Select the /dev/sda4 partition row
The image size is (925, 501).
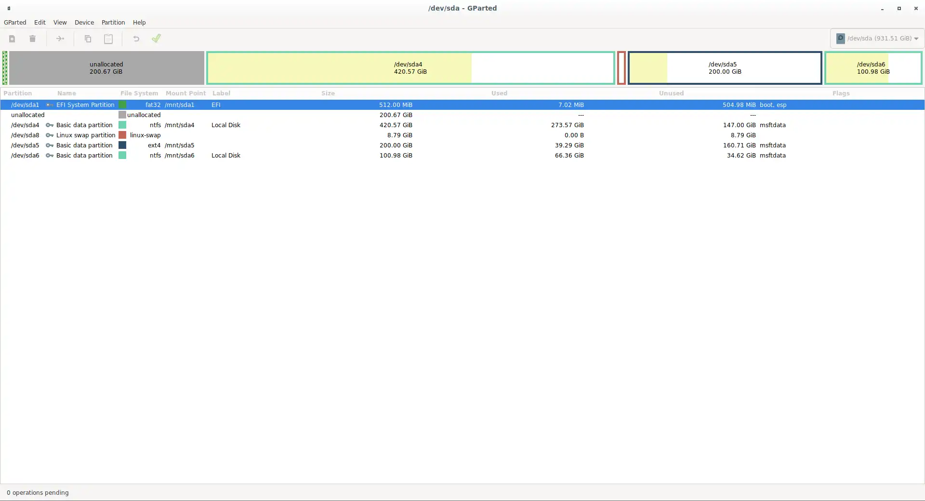coord(462,125)
